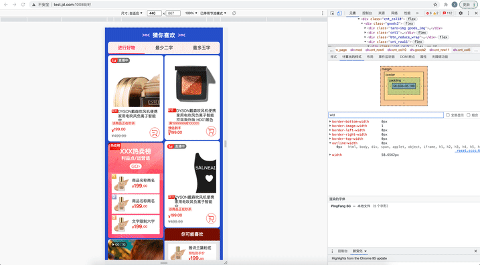The width and height of the screenshot is (480, 265).
Task: Switch to the 网络 panel tab
Action: click(394, 13)
